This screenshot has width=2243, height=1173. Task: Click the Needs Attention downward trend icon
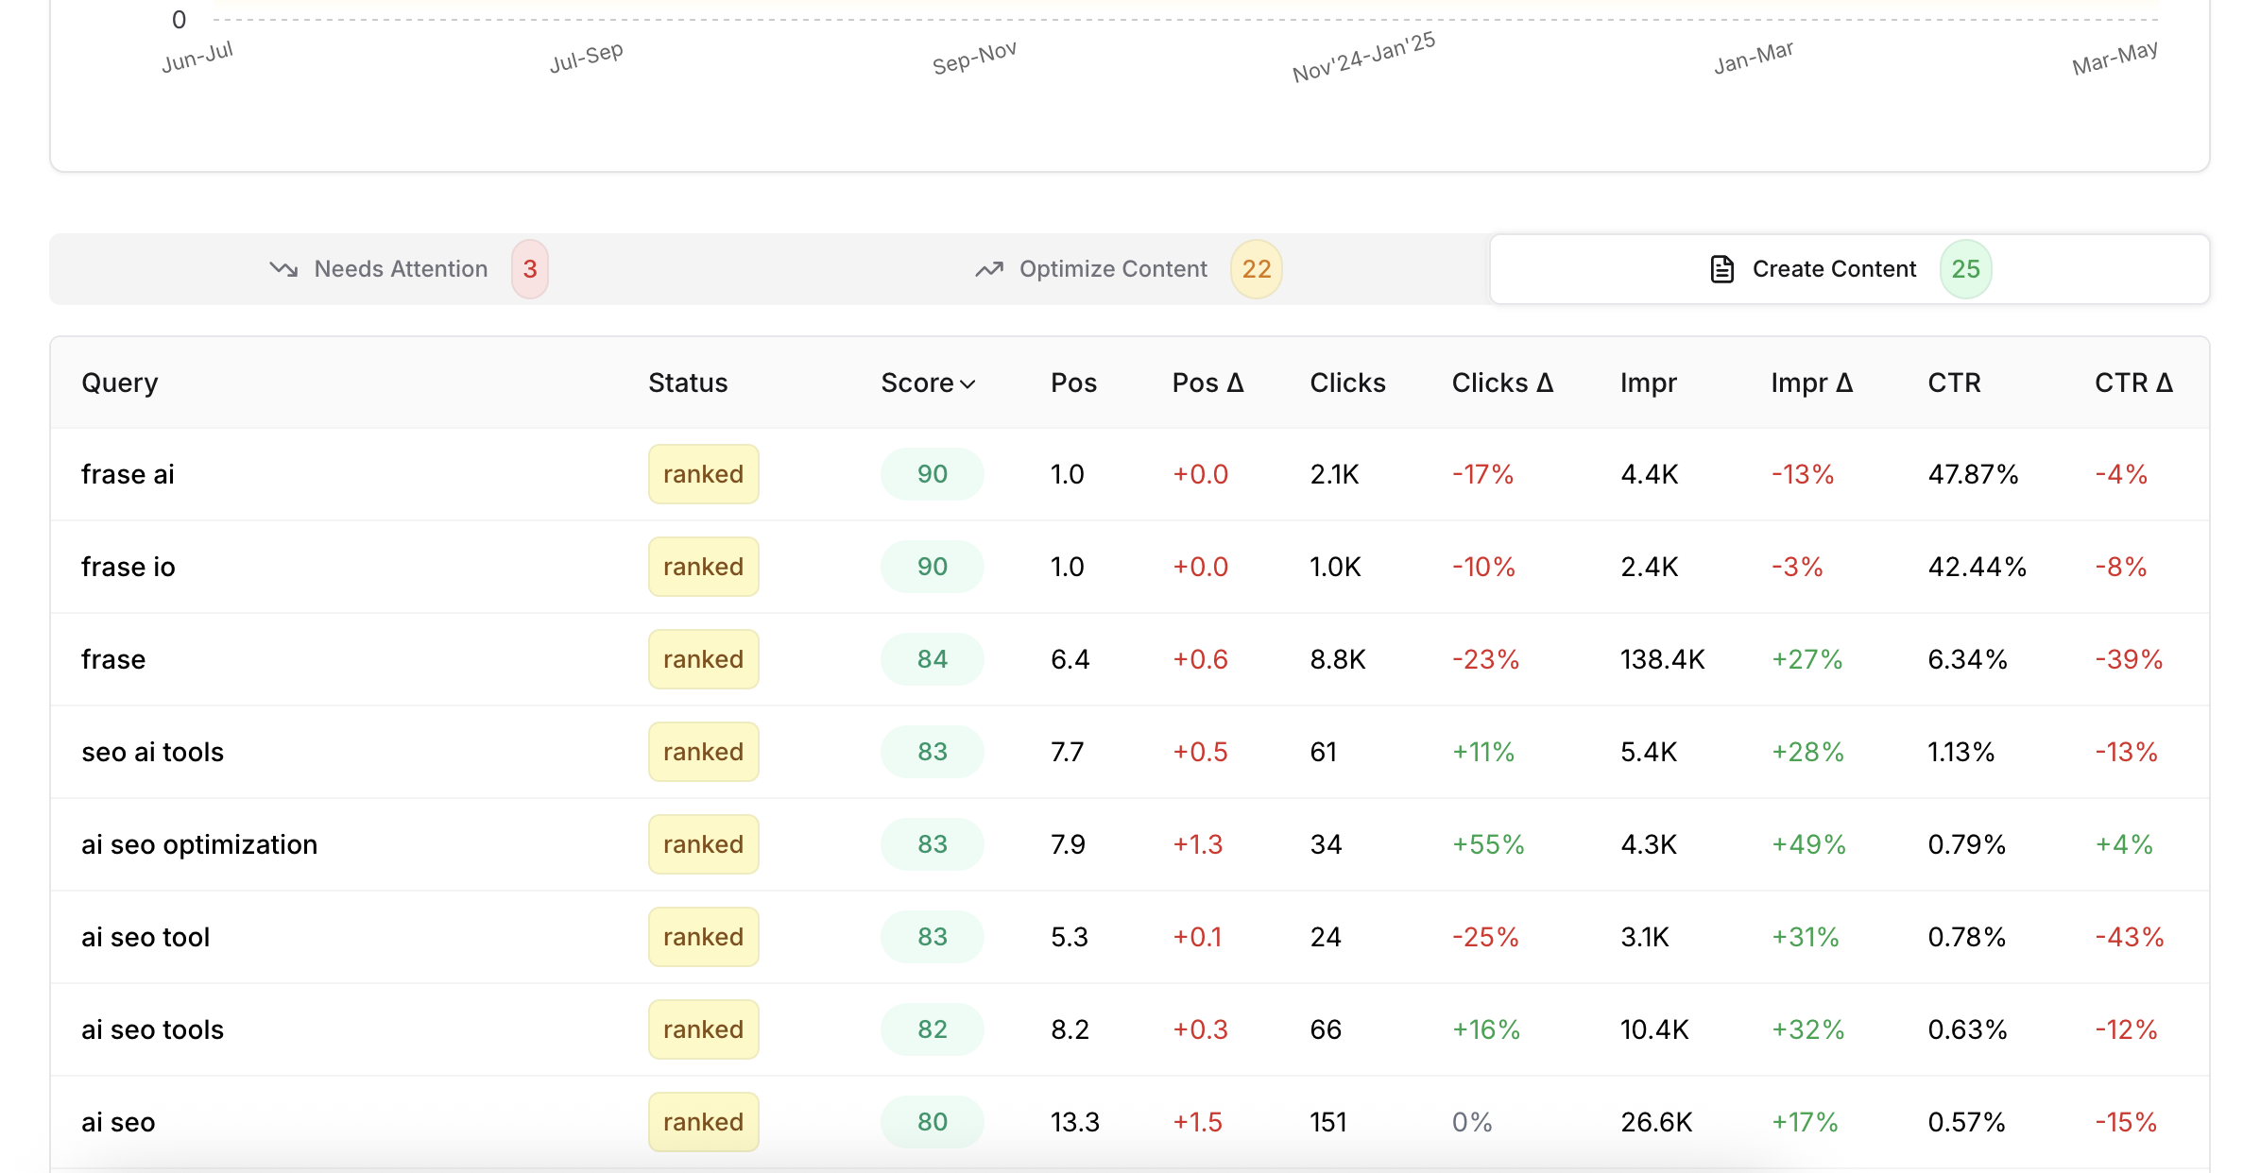point(283,269)
